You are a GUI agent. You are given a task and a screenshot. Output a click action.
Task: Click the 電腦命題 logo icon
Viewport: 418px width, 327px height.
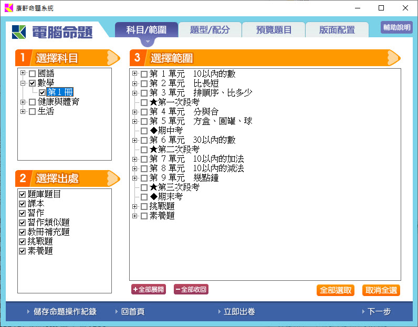[x=19, y=32]
